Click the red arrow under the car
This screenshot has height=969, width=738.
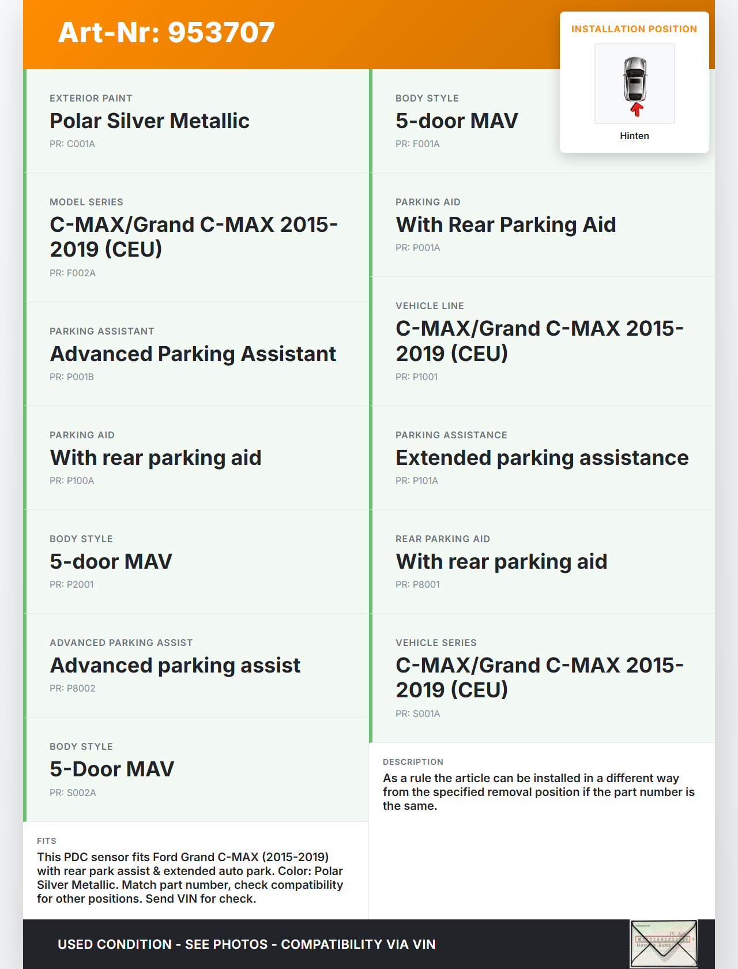[x=636, y=110]
